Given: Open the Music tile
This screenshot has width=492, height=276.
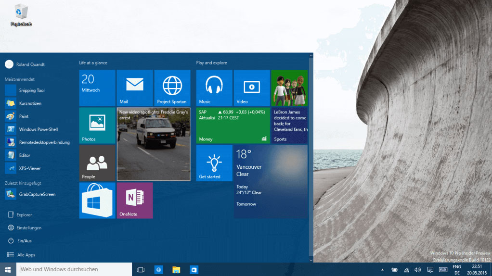Looking at the screenshot, I should [214, 88].
